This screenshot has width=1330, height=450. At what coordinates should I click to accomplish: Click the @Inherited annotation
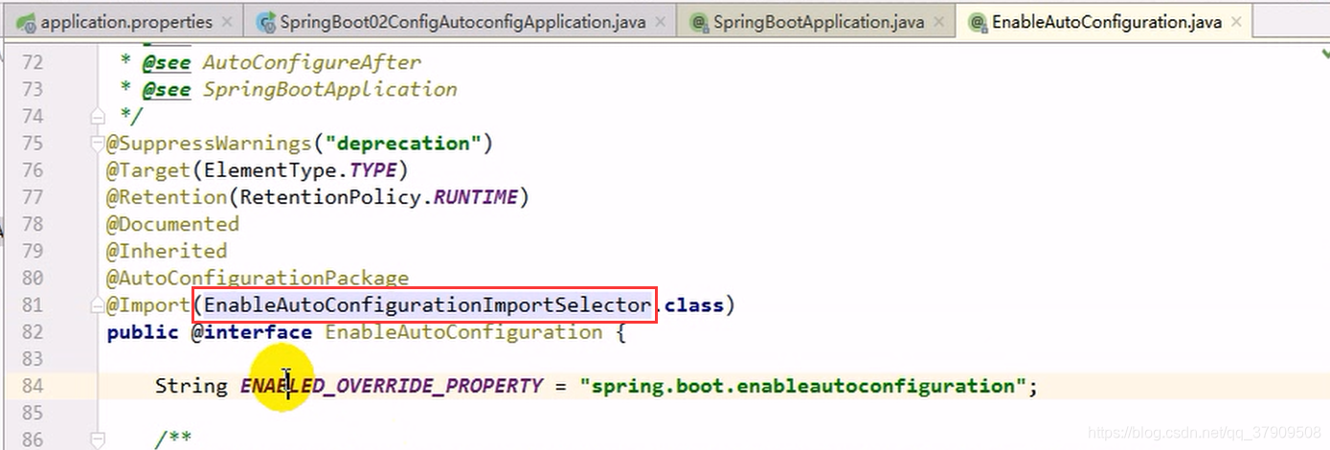pos(167,251)
